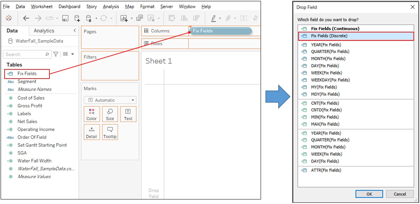Select Fix Fields (Discrete) in dialog

click(356, 36)
